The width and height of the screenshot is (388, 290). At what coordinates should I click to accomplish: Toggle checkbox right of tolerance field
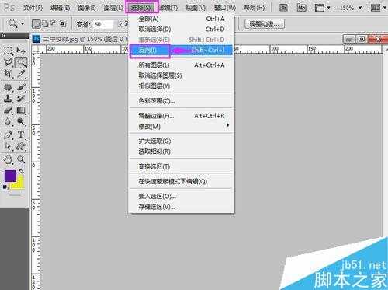coord(120,24)
